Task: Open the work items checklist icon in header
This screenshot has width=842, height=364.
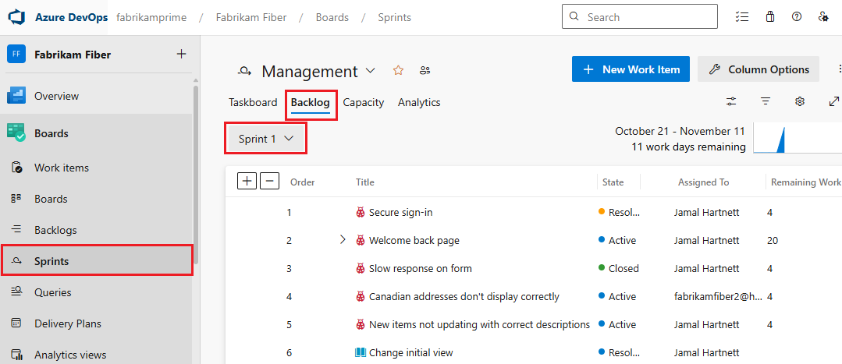Action: [741, 17]
